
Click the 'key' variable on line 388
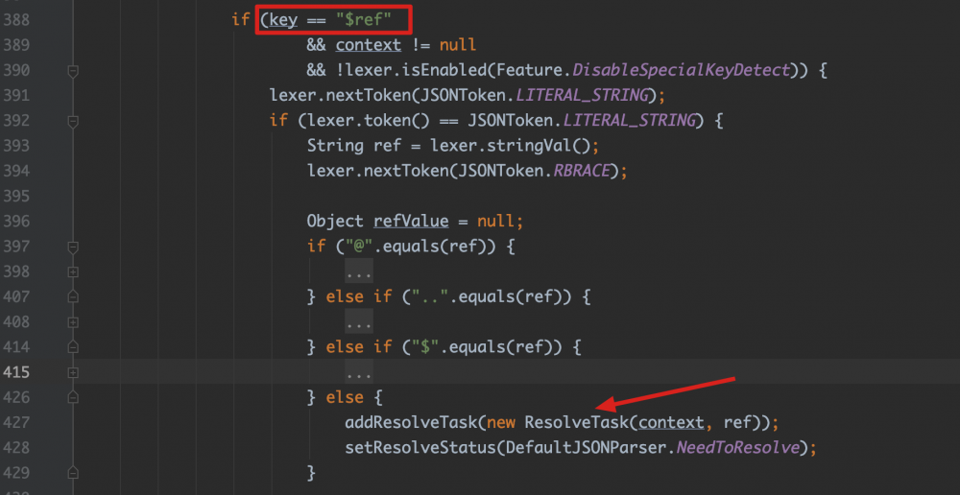[283, 21]
